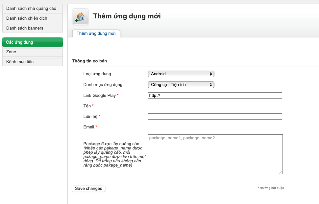Click the Link Google Play label
The height and width of the screenshot is (204, 319).
click(x=100, y=96)
